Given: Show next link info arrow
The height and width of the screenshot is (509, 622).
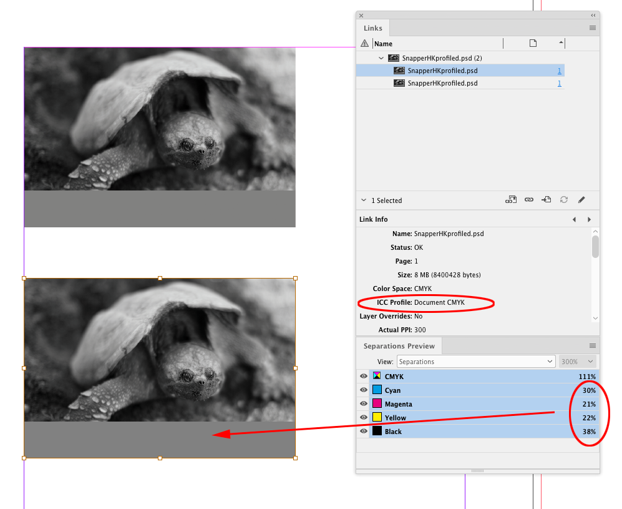Looking at the screenshot, I should pyautogui.click(x=589, y=220).
